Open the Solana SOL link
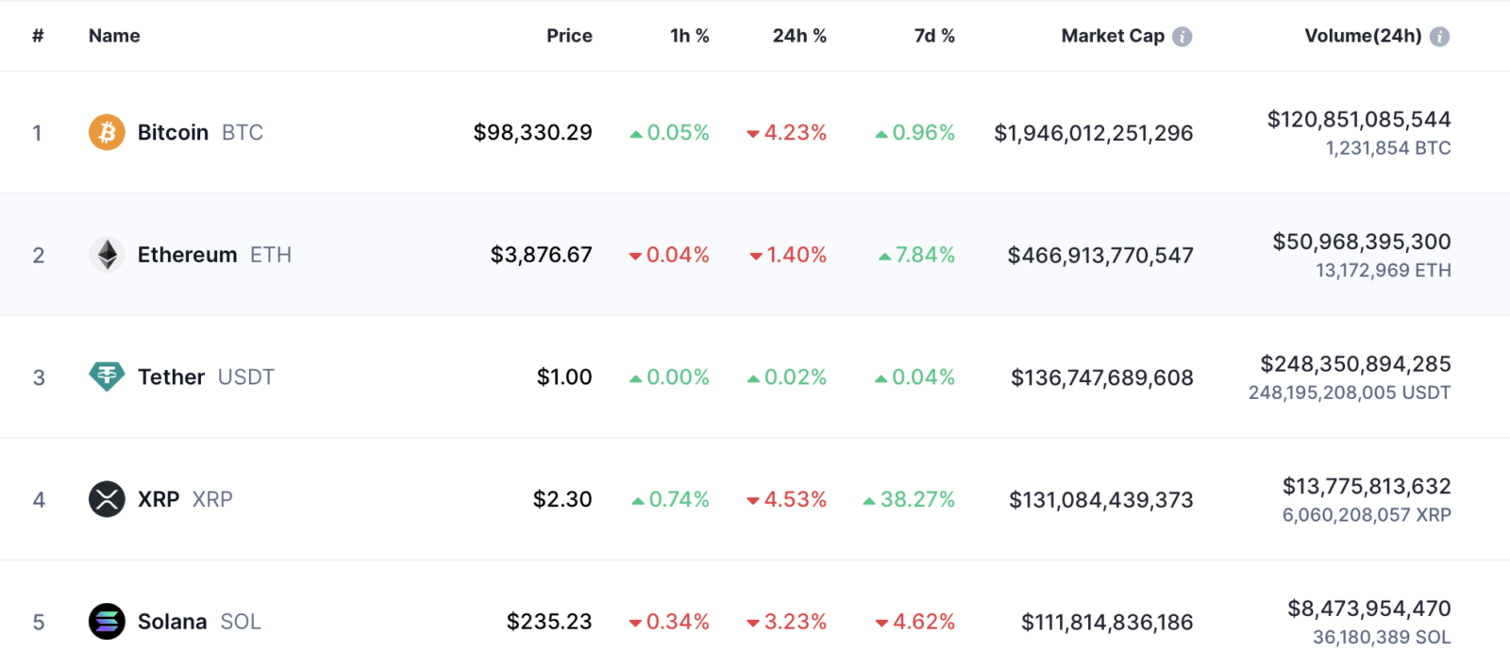1510x668 pixels. (x=199, y=622)
